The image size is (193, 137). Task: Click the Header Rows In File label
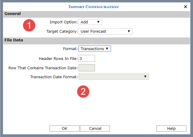58,58
